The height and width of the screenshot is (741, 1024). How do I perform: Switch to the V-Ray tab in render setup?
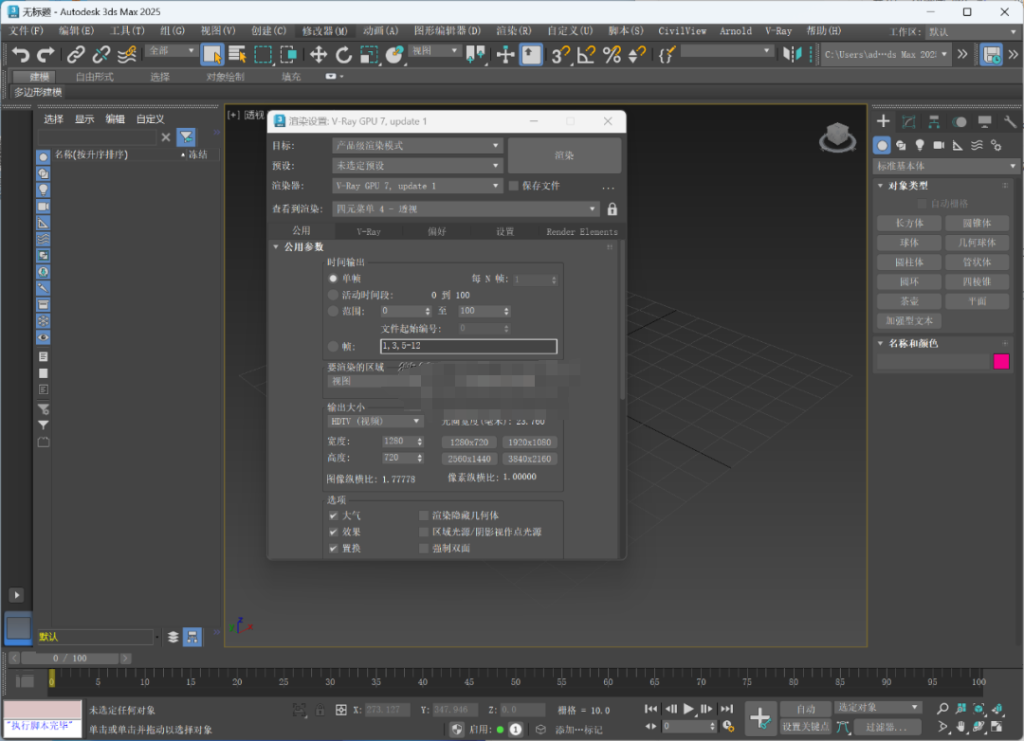point(368,231)
